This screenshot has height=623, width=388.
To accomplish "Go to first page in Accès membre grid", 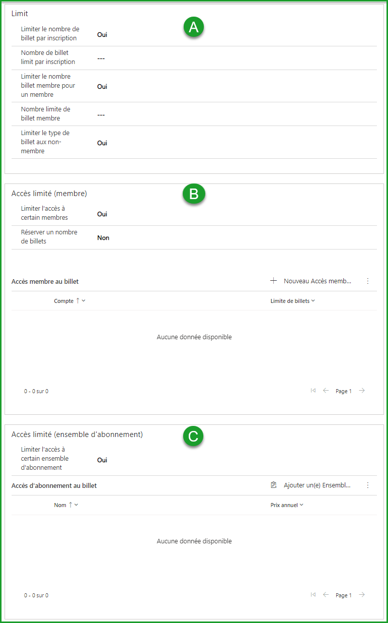I will 314,391.
